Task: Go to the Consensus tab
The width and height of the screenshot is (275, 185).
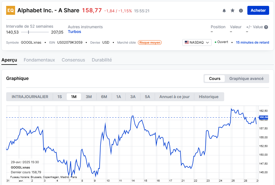Action: (x=73, y=60)
